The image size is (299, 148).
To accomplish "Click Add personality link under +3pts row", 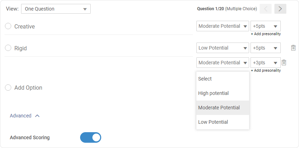I will (x=266, y=70).
